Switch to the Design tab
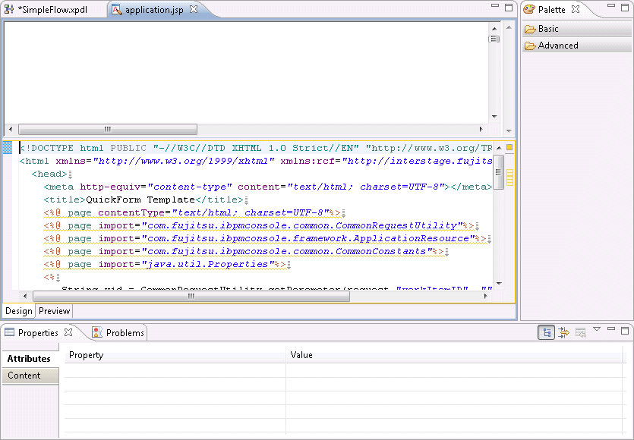634x440 pixels. point(18,311)
